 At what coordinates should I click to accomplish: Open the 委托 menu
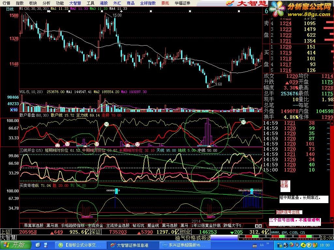click(165, 3)
